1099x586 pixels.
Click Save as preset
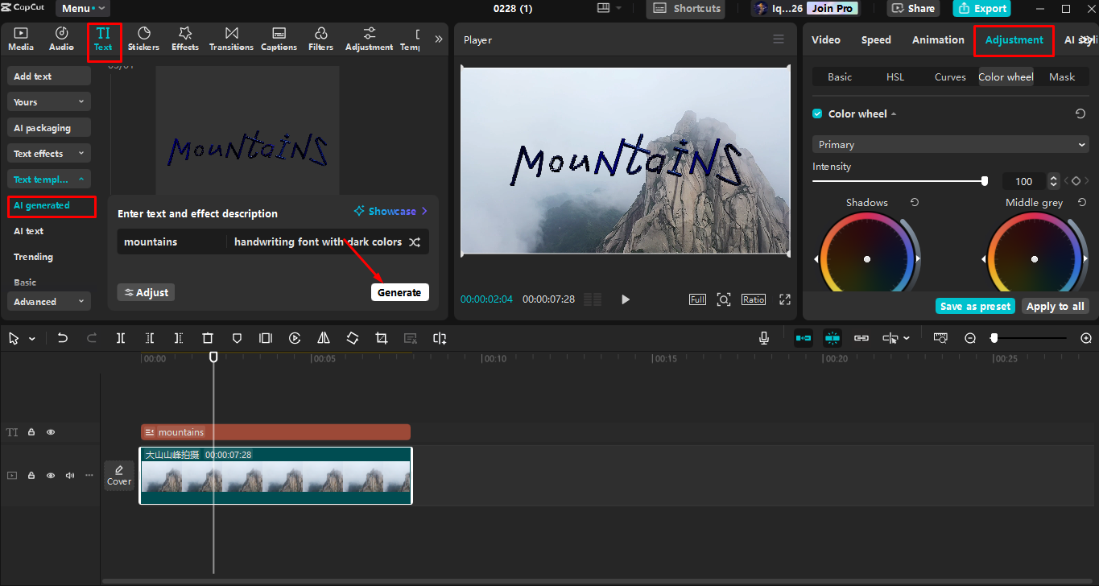pos(975,306)
